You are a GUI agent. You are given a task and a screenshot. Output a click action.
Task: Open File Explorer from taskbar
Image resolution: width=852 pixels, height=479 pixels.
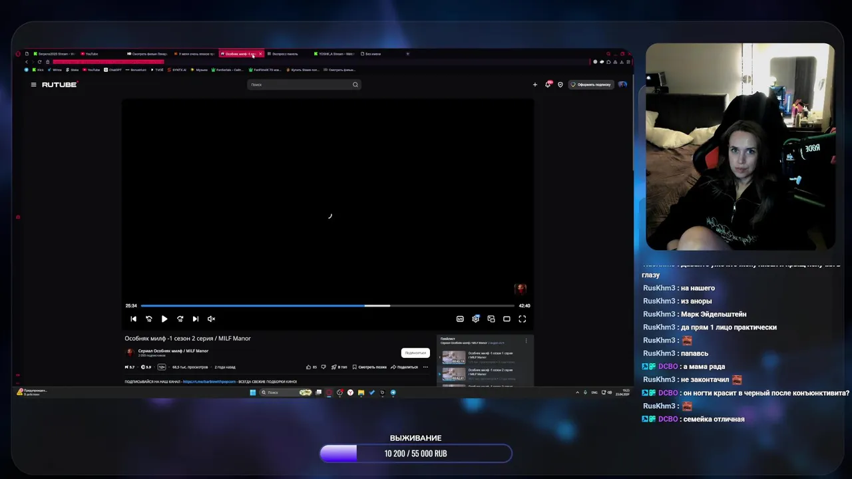pos(361,393)
